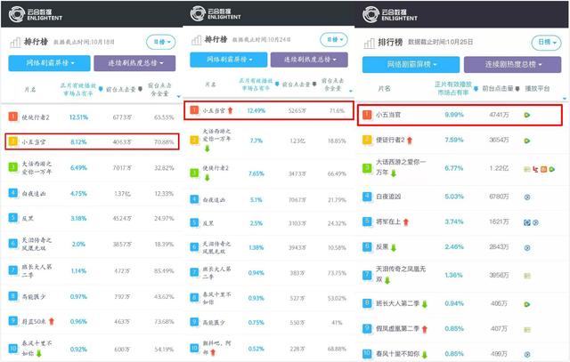Viewport: 570px width, 362px height.
Task: Click green platform icon in 班长大人第二季 row, October 25
Action: tap(526, 304)
